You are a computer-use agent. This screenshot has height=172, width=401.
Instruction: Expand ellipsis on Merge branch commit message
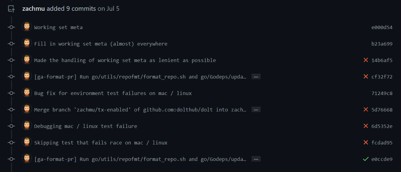(x=256, y=109)
